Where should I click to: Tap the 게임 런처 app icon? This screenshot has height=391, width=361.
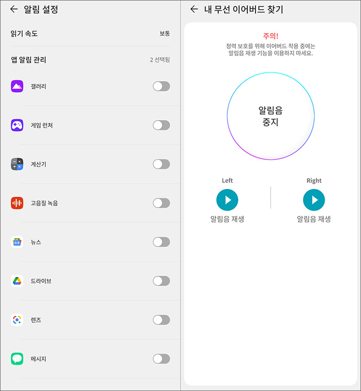17,125
